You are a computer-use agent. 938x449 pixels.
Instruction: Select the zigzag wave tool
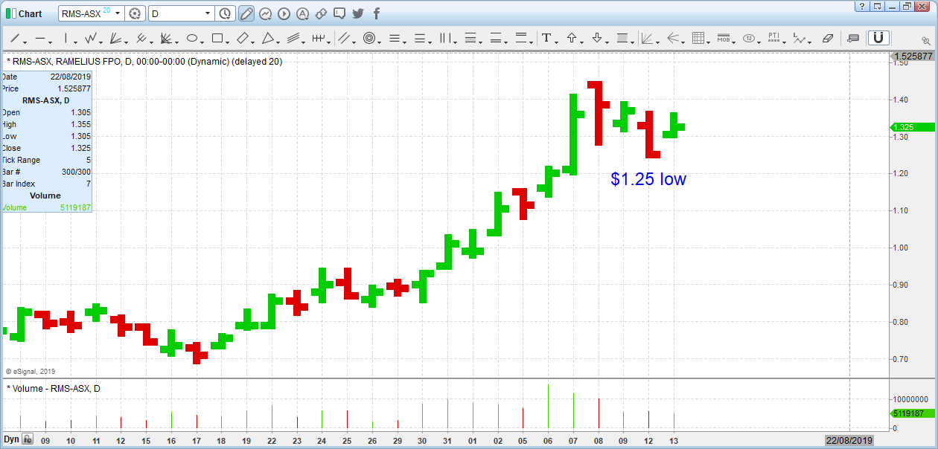[91, 38]
